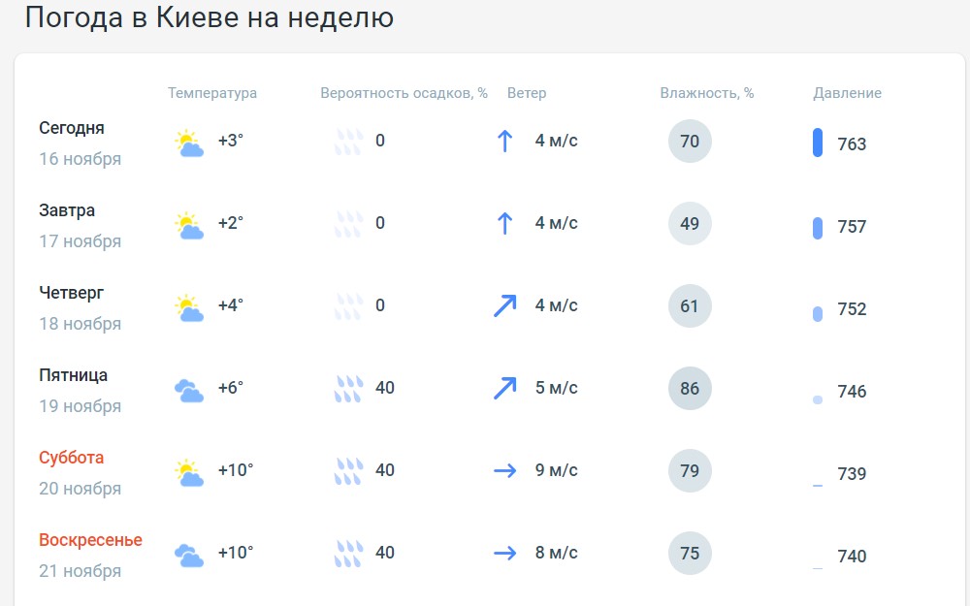Click the Вероятность осадков column header
The image size is (970, 606).
(x=404, y=93)
